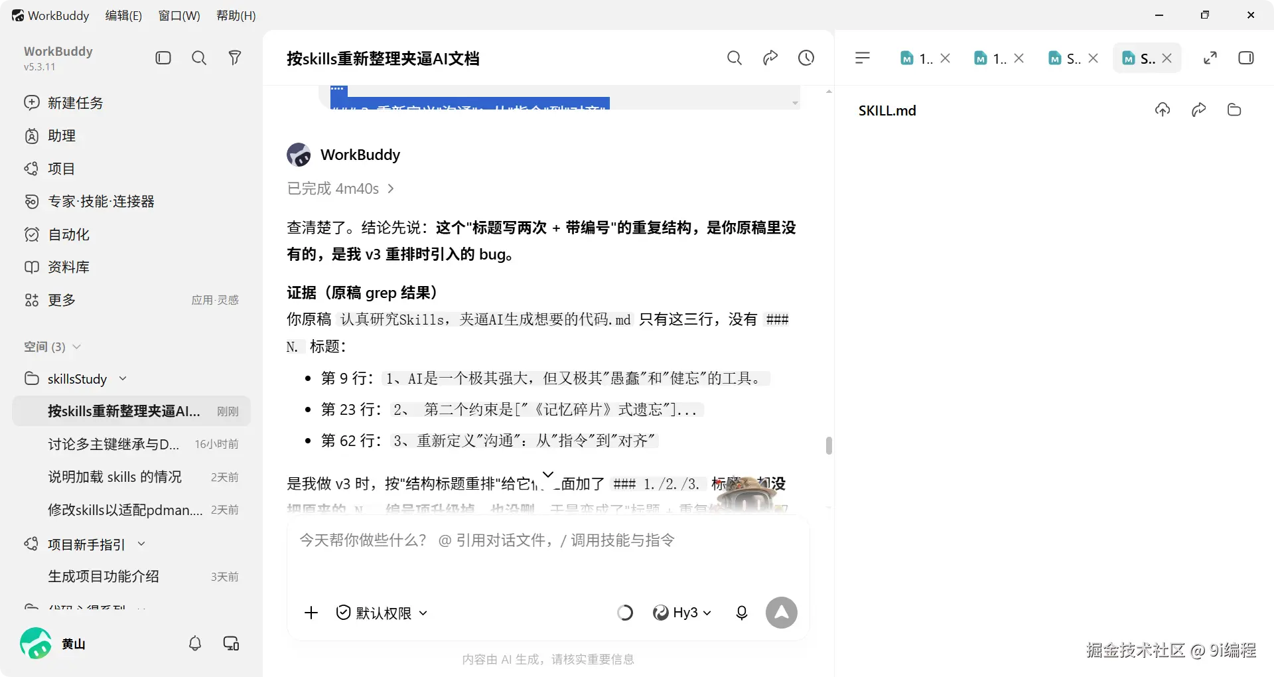Send the message with arrow button
The image size is (1274, 677).
click(782, 613)
